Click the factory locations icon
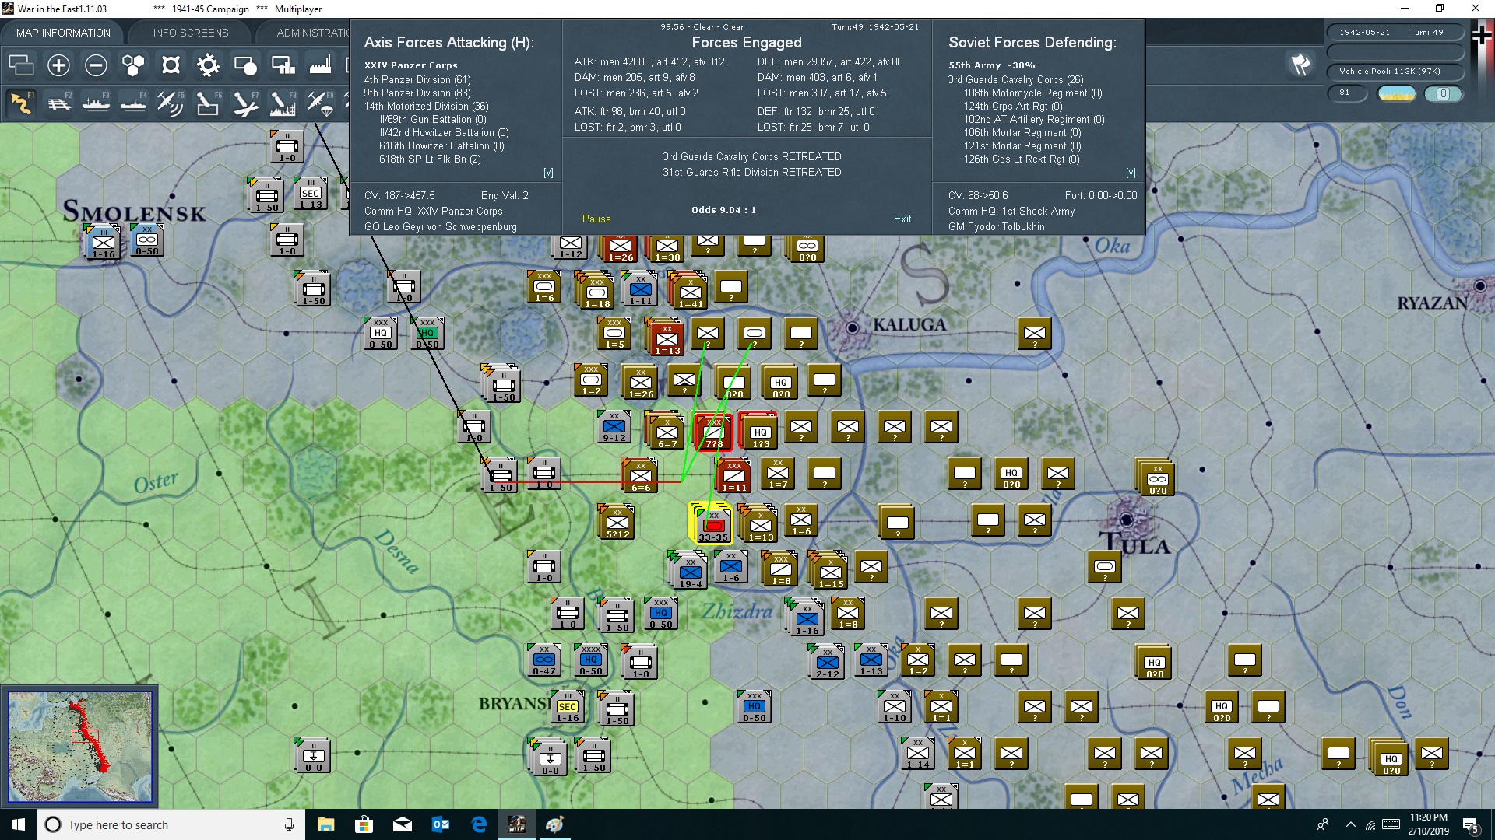Screen dimensions: 1495x840 [x=320, y=65]
